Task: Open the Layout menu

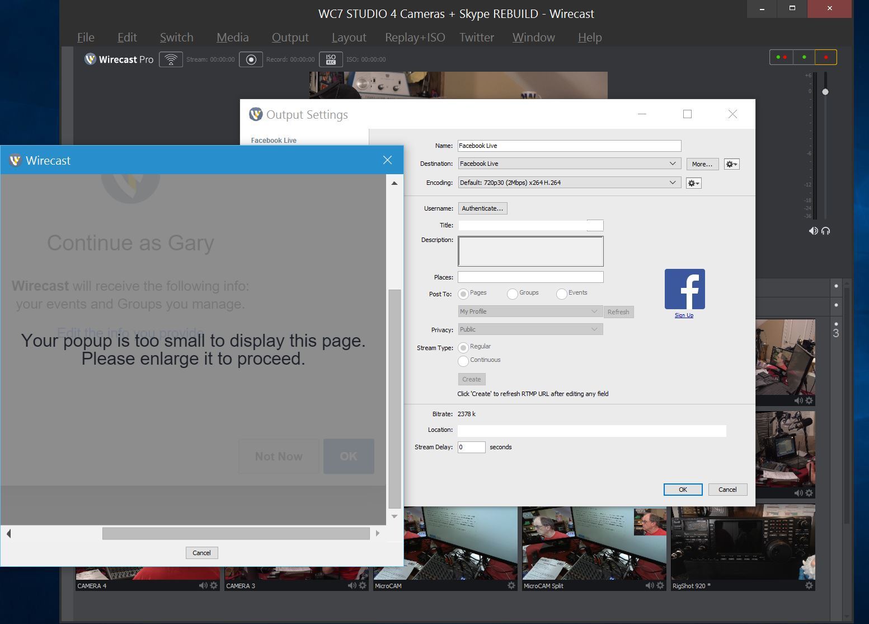Action: 349,38
